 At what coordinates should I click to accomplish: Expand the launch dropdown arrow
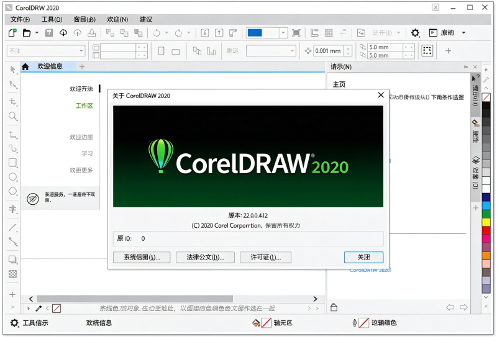463,33
